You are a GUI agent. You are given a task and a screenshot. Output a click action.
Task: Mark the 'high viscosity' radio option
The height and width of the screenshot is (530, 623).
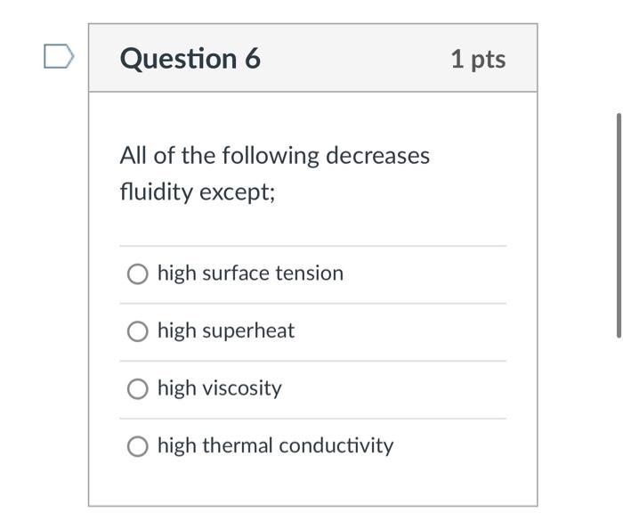(x=137, y=389)
